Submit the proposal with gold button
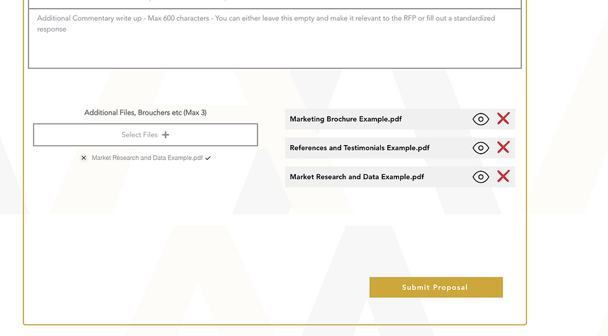This screenshot has height=336, width=608. click(x=436, y=287)
